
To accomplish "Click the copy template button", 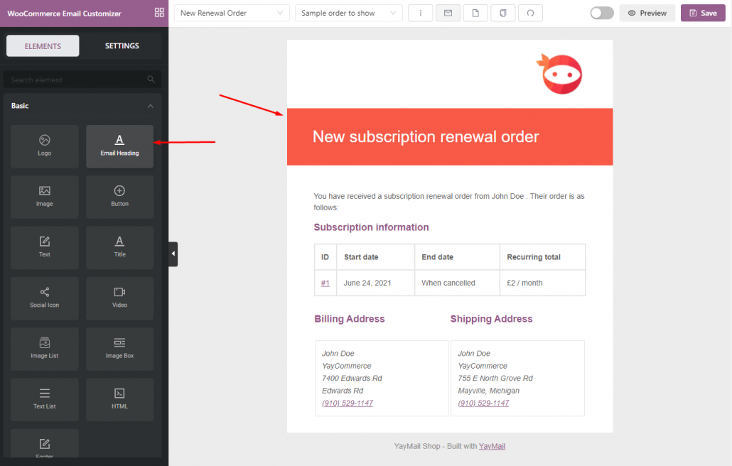I will coord(502,13).
